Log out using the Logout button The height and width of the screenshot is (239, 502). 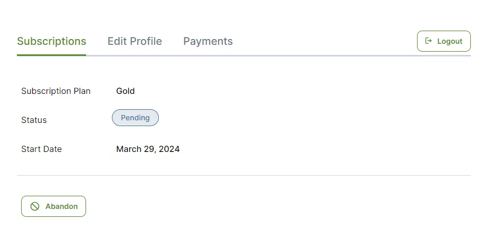(x=444, y=41)
